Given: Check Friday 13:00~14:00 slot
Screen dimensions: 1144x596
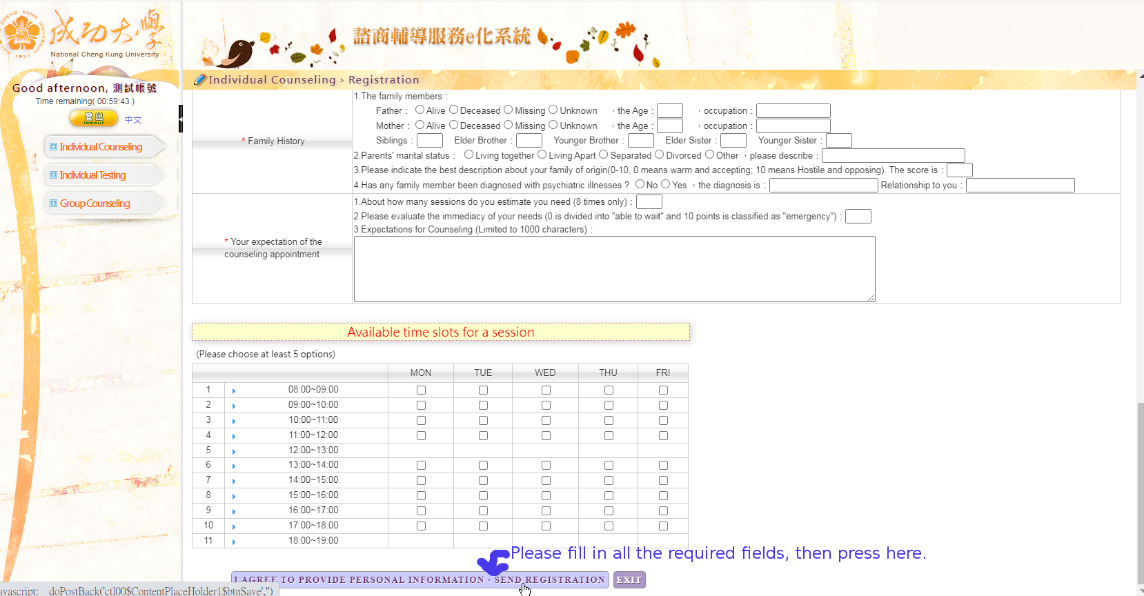Looking at the screenshot, I should click(663, 466).
